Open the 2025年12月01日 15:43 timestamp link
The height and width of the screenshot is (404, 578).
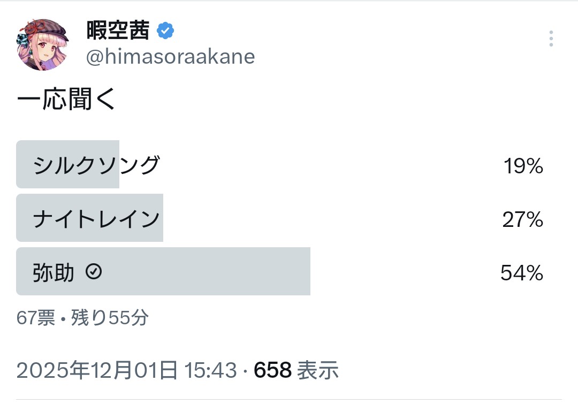click(x=126, y=370)
